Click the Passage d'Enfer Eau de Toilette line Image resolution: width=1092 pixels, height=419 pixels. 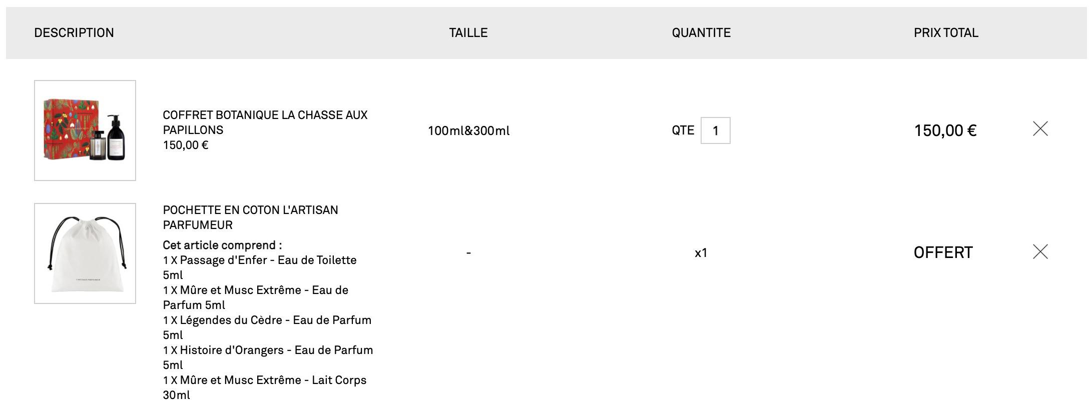click(259, 260)
